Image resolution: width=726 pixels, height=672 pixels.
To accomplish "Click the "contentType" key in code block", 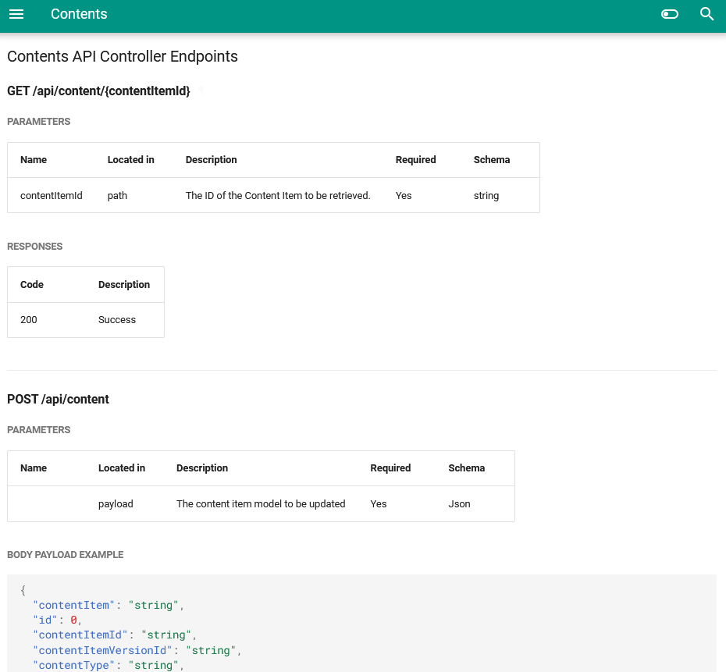I will (73, 665).
